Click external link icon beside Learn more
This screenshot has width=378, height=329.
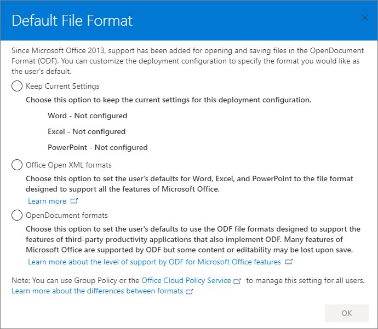pos(74,201)
